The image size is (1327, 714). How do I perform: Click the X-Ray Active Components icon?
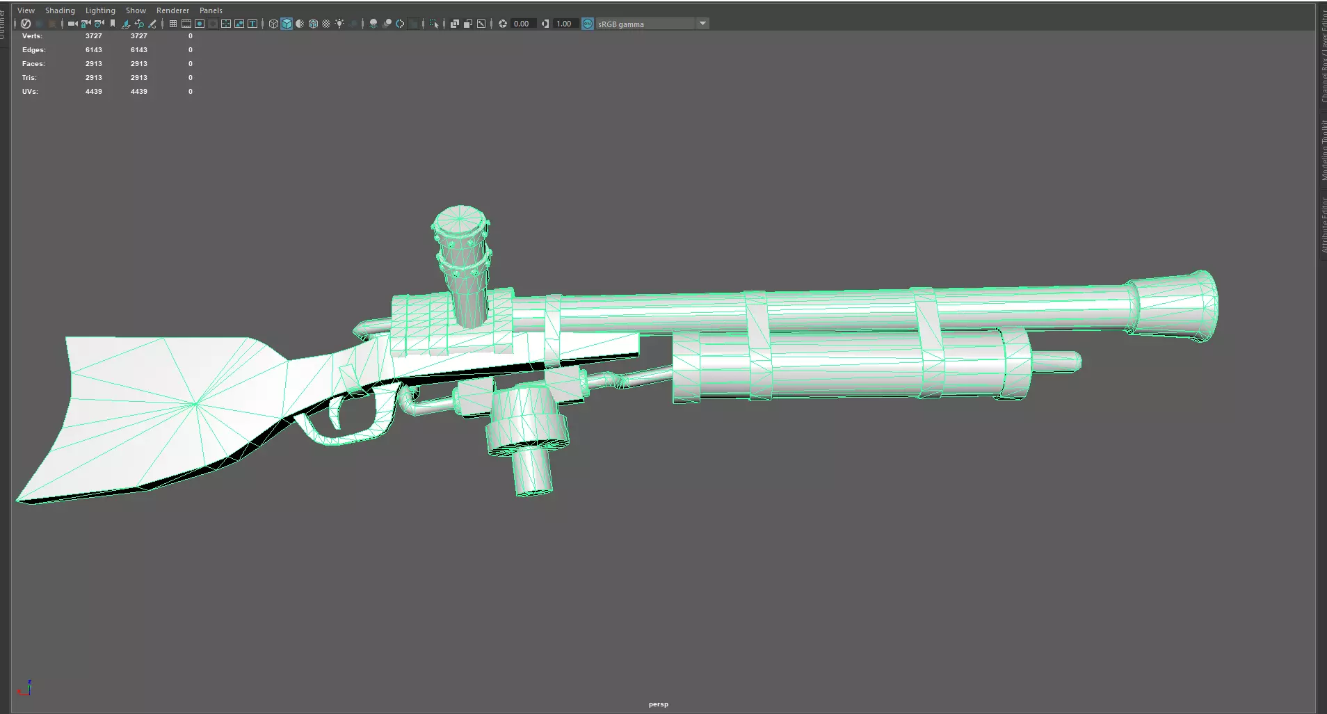(x=468, y=24)
